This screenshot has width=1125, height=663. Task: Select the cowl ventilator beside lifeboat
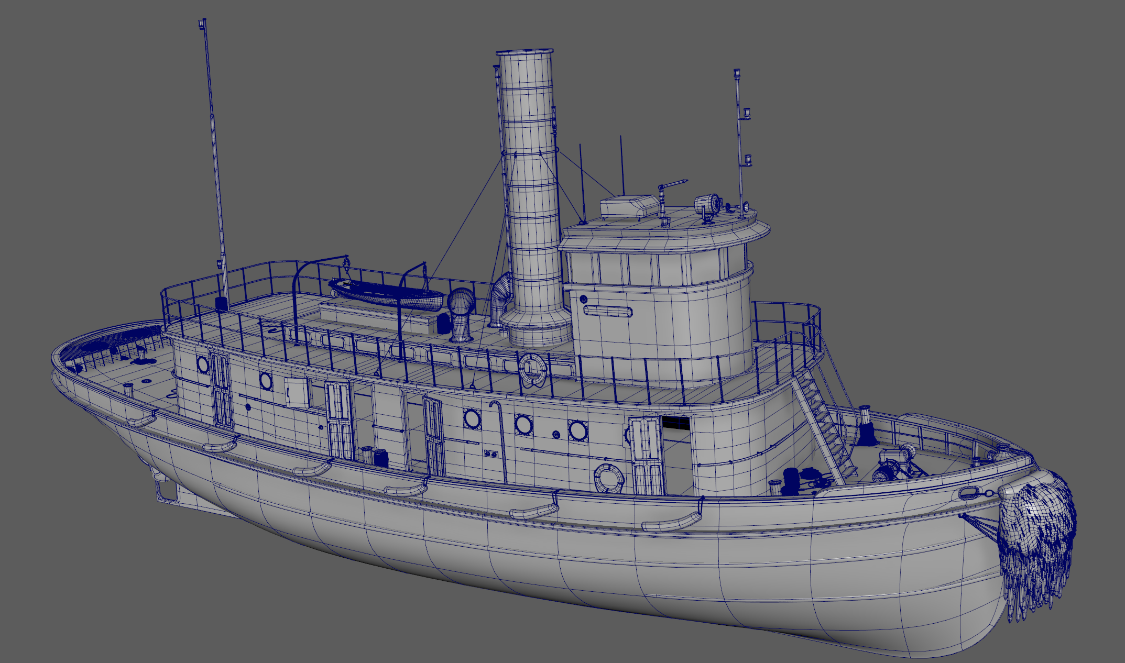coord(461,314)
